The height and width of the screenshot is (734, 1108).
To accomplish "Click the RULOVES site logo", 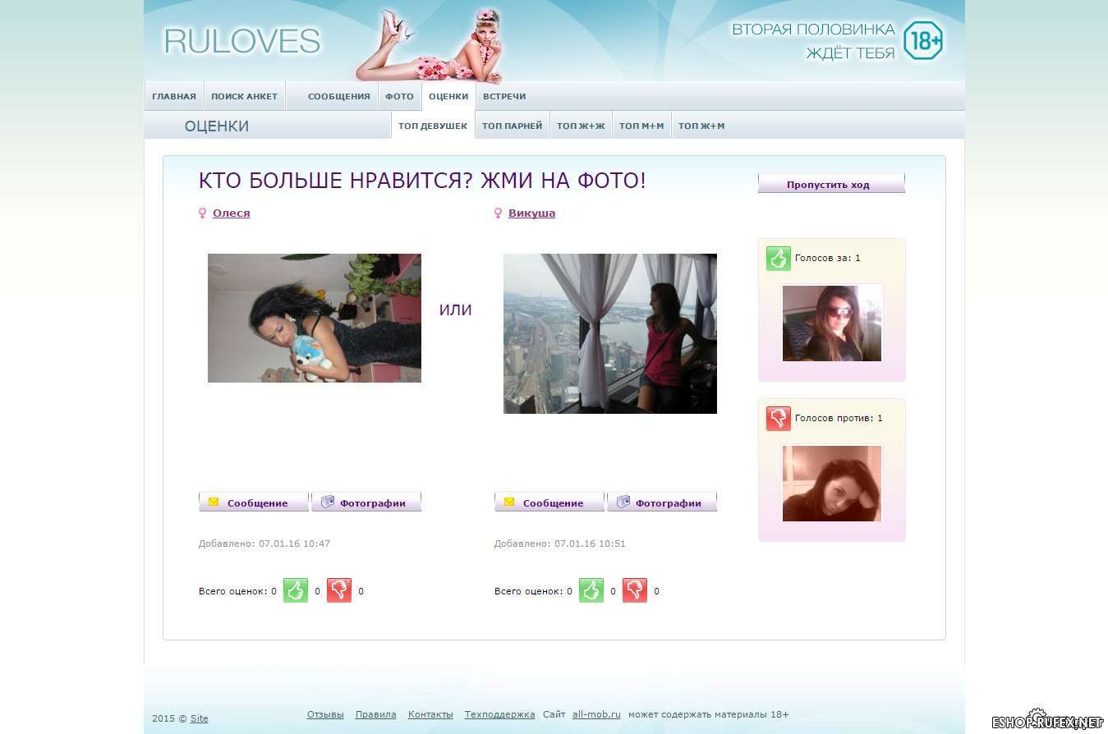I will coord(242,41).
